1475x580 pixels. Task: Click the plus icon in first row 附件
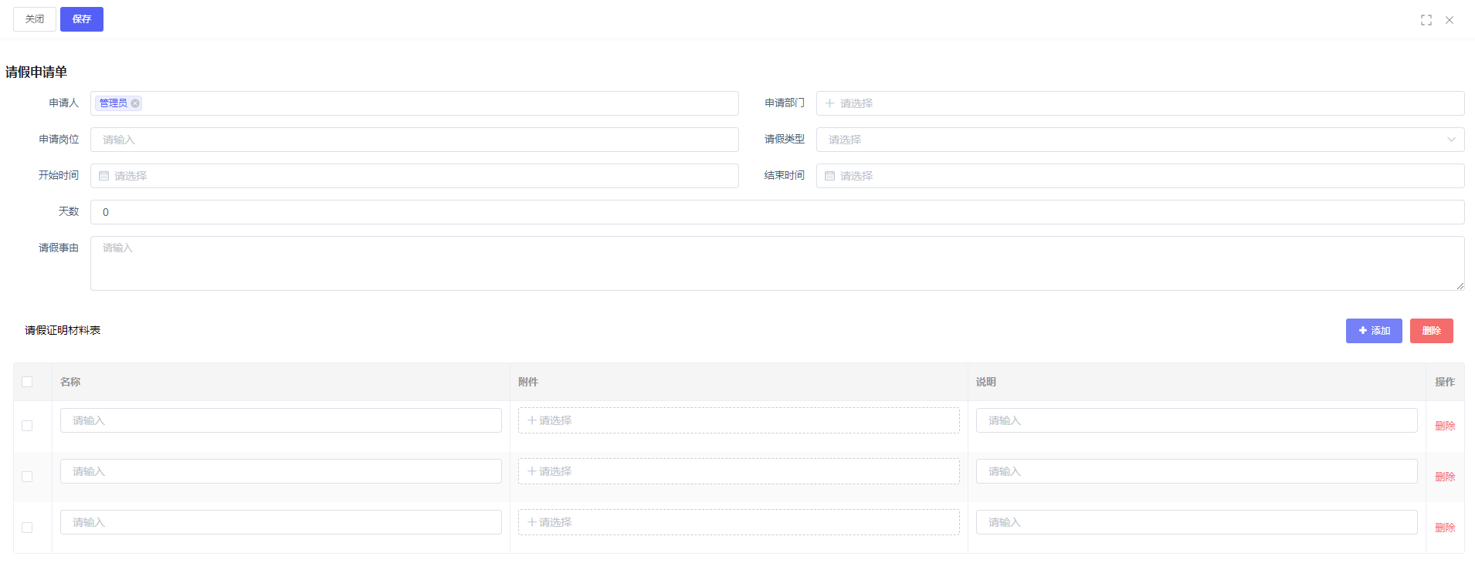[x=531, y=420]
